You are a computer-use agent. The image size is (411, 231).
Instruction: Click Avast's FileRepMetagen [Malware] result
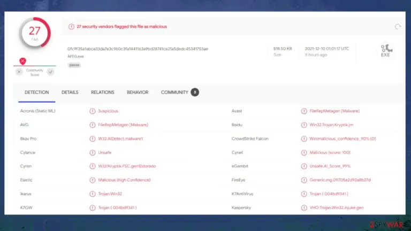[x=334, y=111]
